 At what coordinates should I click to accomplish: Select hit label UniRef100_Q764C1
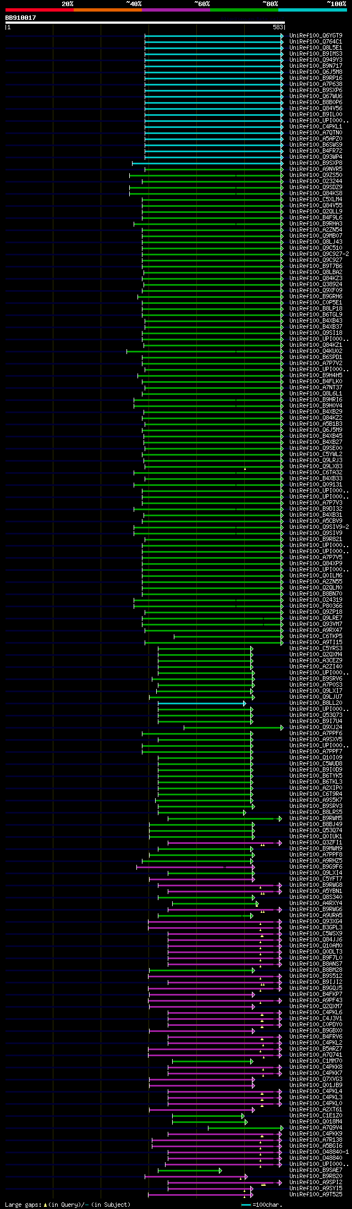point(316,41)
